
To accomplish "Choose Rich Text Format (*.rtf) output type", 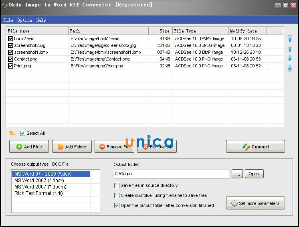I will coord(38,193).
